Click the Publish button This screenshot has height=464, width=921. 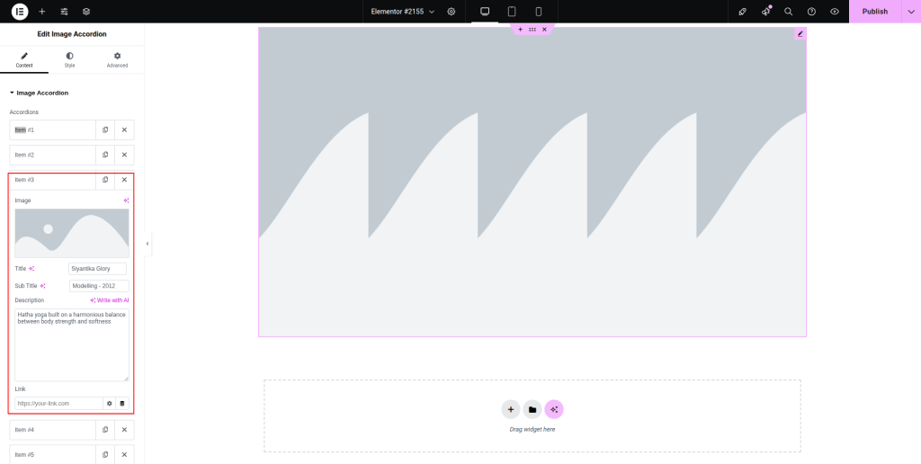pyautogui.click(x=874, y=11)
